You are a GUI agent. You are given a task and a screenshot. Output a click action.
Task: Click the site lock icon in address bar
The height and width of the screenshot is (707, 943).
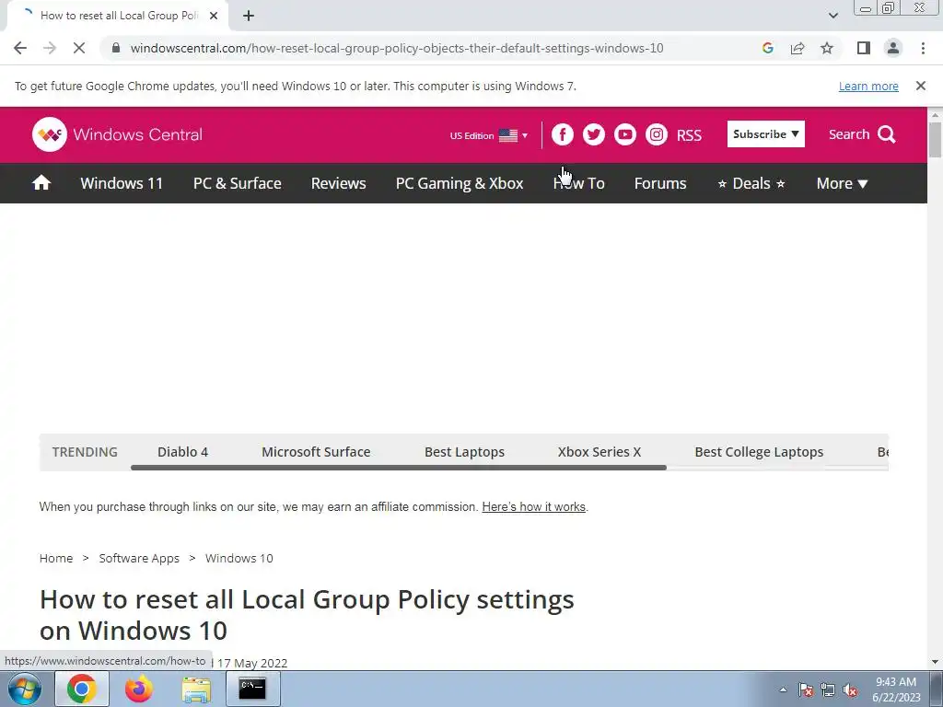coord(116,48)
